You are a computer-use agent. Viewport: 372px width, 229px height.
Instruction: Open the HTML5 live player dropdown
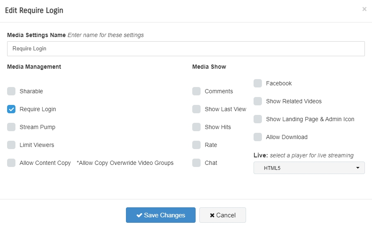(309, 168)
